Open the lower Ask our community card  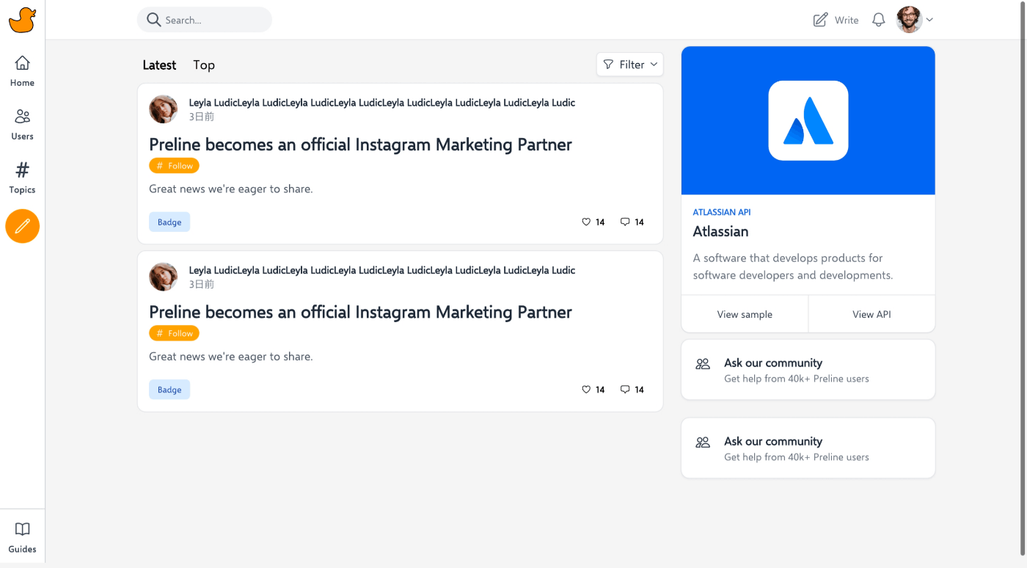[808, 448]
